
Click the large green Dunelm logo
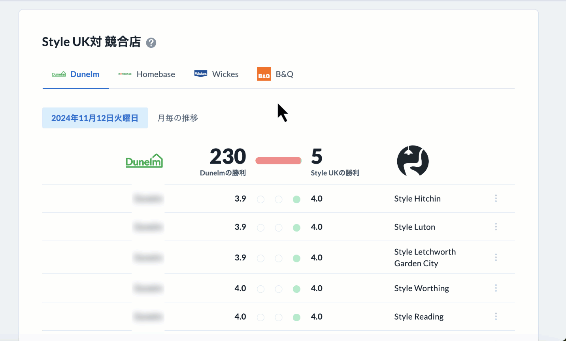pyautogui.click(x=144, y=161)
